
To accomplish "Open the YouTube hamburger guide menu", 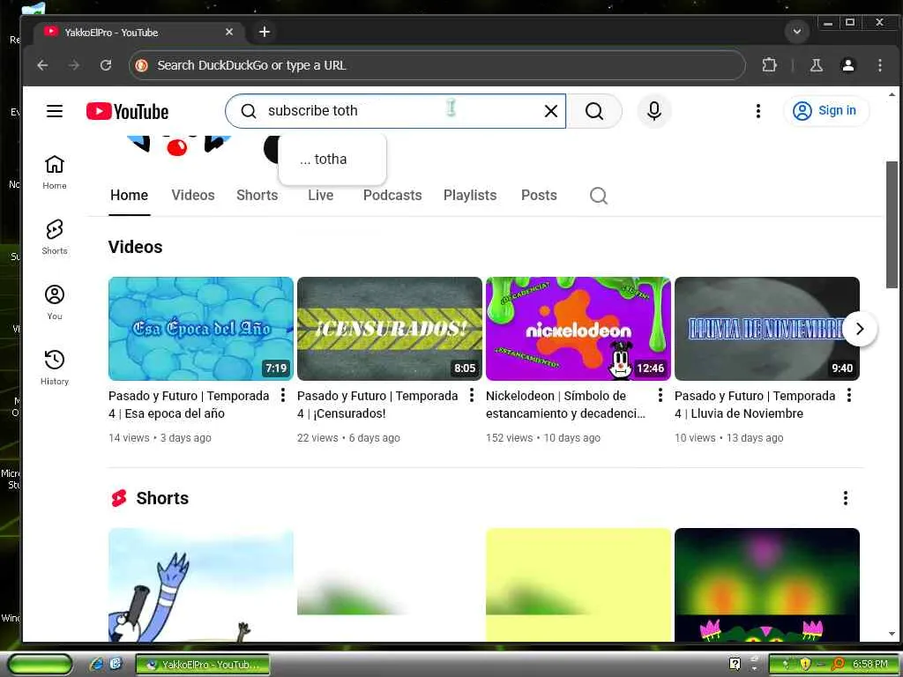I will [x=55, y=111].
